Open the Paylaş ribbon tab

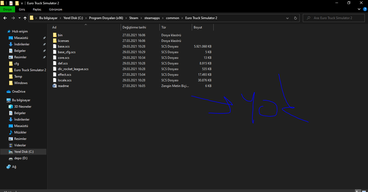pyautogui.click(x=37, y=9)
